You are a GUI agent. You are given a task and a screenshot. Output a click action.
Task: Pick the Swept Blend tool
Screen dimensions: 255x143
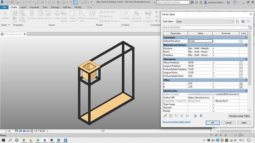[64, 16]
